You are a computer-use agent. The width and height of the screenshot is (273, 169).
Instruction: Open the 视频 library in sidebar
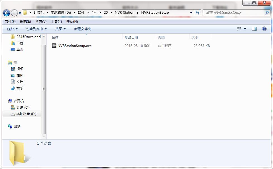tap(20, 69)
